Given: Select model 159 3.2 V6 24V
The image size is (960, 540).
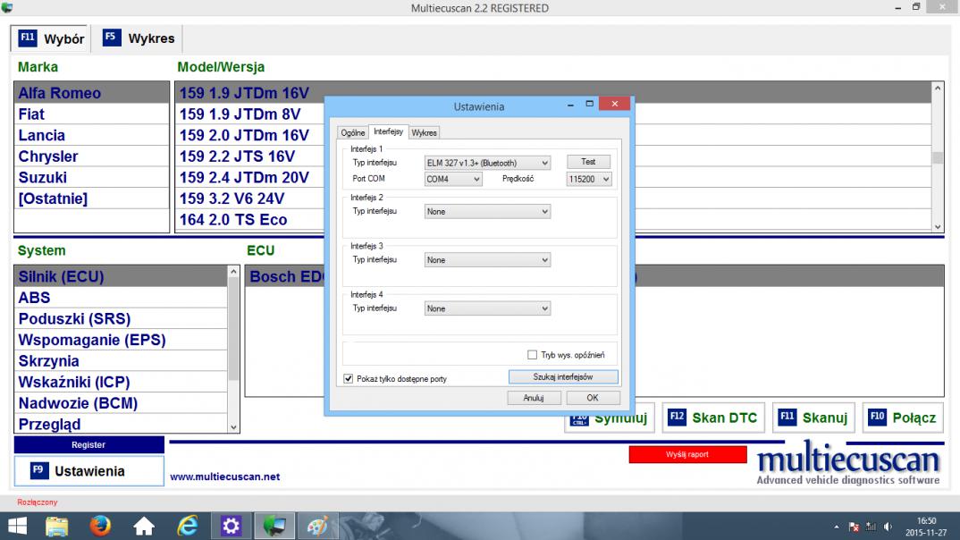Looking at the screenshot, I should coord(249,199).
